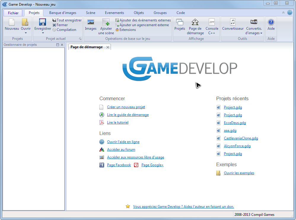Click Ouvrir l'aide en ligne link
The height and width of the screenshot is (220, 296).
(x=123, y=142)
